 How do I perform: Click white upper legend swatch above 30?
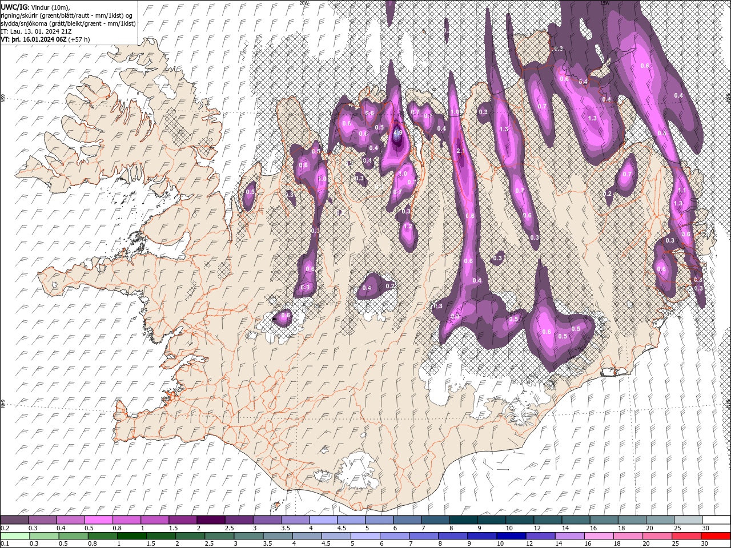715,520
